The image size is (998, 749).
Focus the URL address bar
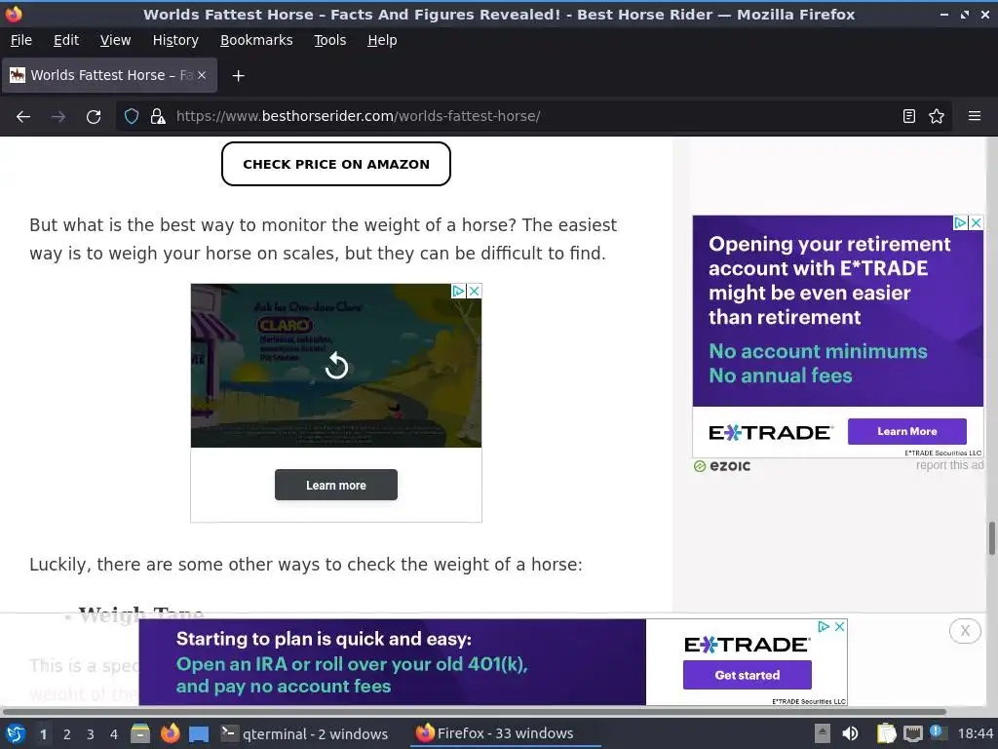[x=535, y=116]
